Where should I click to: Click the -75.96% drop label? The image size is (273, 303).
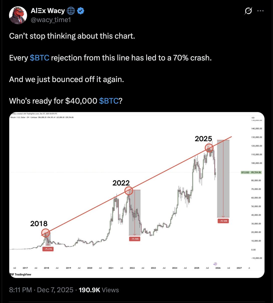pyautogui.click(x=134, y=239)
